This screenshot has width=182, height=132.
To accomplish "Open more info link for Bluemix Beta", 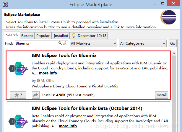I will click(68, 126).
